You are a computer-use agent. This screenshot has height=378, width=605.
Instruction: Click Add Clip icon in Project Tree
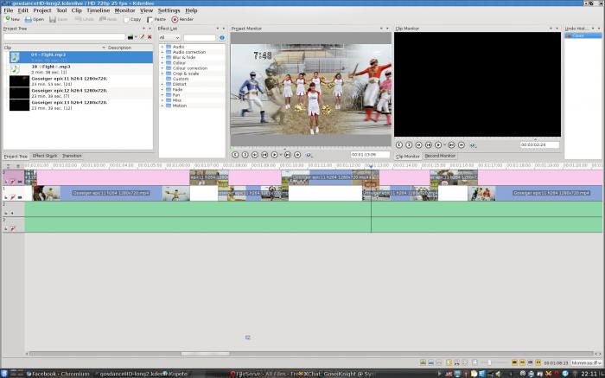131,37
